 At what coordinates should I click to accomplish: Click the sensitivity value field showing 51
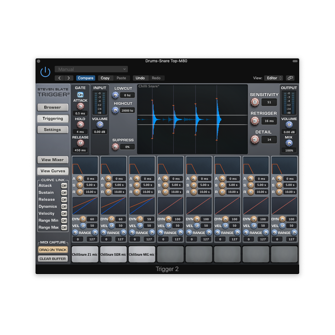point(269,102)
